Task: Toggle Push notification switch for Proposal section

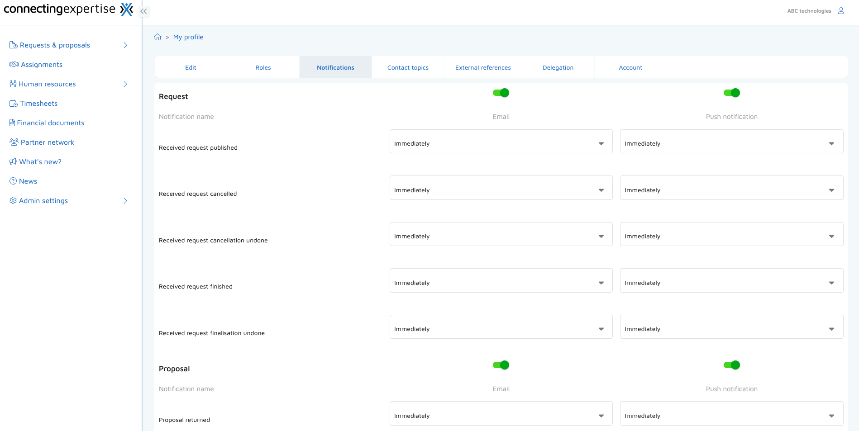Action: [731, 365]
